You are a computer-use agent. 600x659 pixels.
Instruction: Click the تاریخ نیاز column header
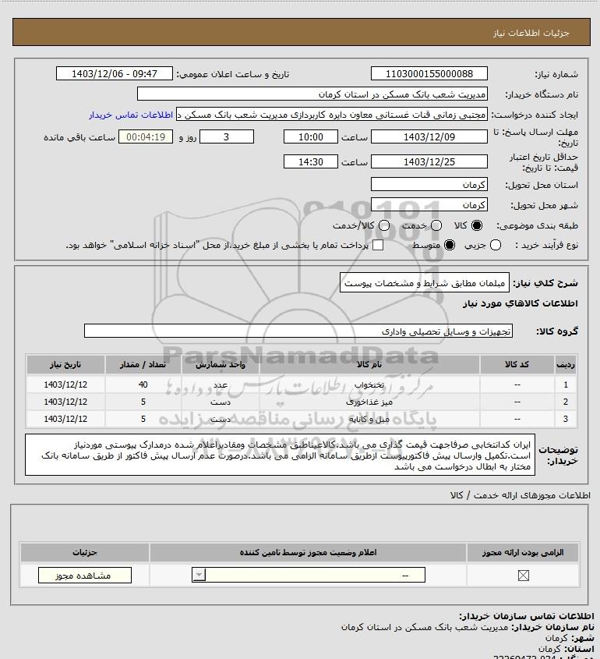[x=65, y=364]
